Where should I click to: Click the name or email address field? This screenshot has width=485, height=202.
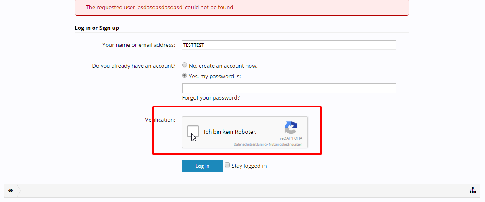[289, 45]
